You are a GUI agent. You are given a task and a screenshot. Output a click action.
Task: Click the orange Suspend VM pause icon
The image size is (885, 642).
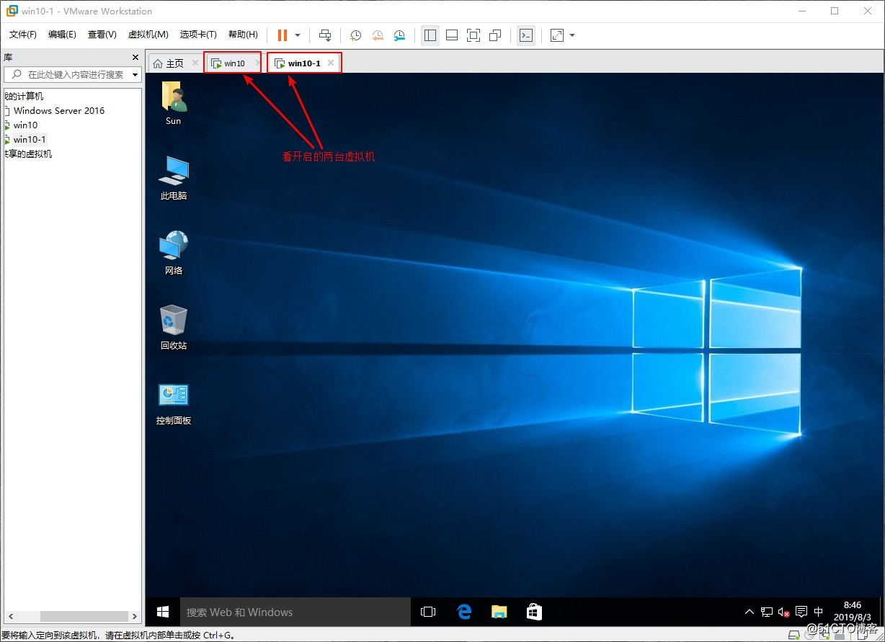click(x=282, y=35)
